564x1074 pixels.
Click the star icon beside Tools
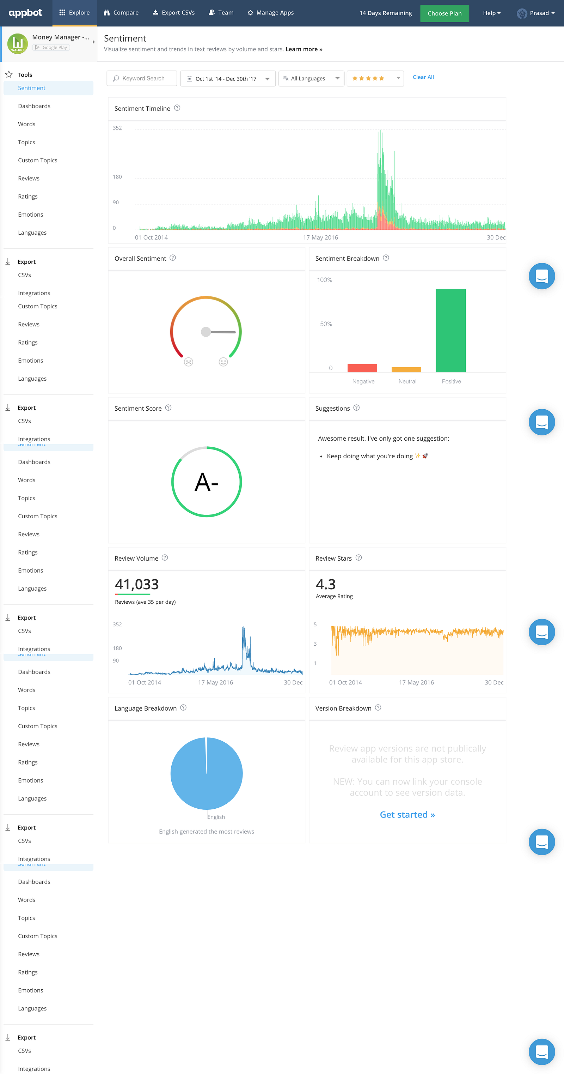(x=9, y=75)
